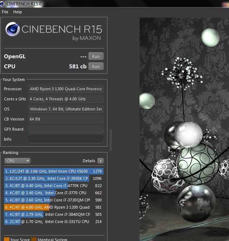Select the Intel Core i7-3840QM ranking row
The image size is (229, 241).
pyautogui.click(x=54, y=214)
